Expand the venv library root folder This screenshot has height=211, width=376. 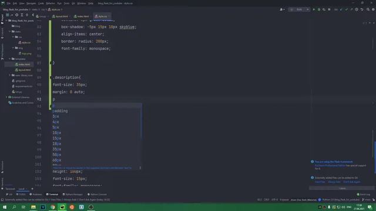coord(10,76)
